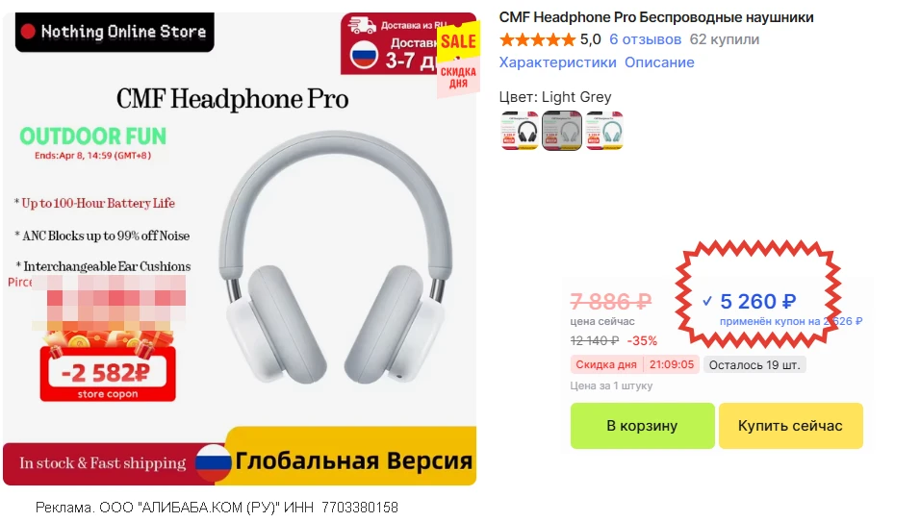
Task: Click the delivery truck icon in banner
Action: (x=362, y=25)
